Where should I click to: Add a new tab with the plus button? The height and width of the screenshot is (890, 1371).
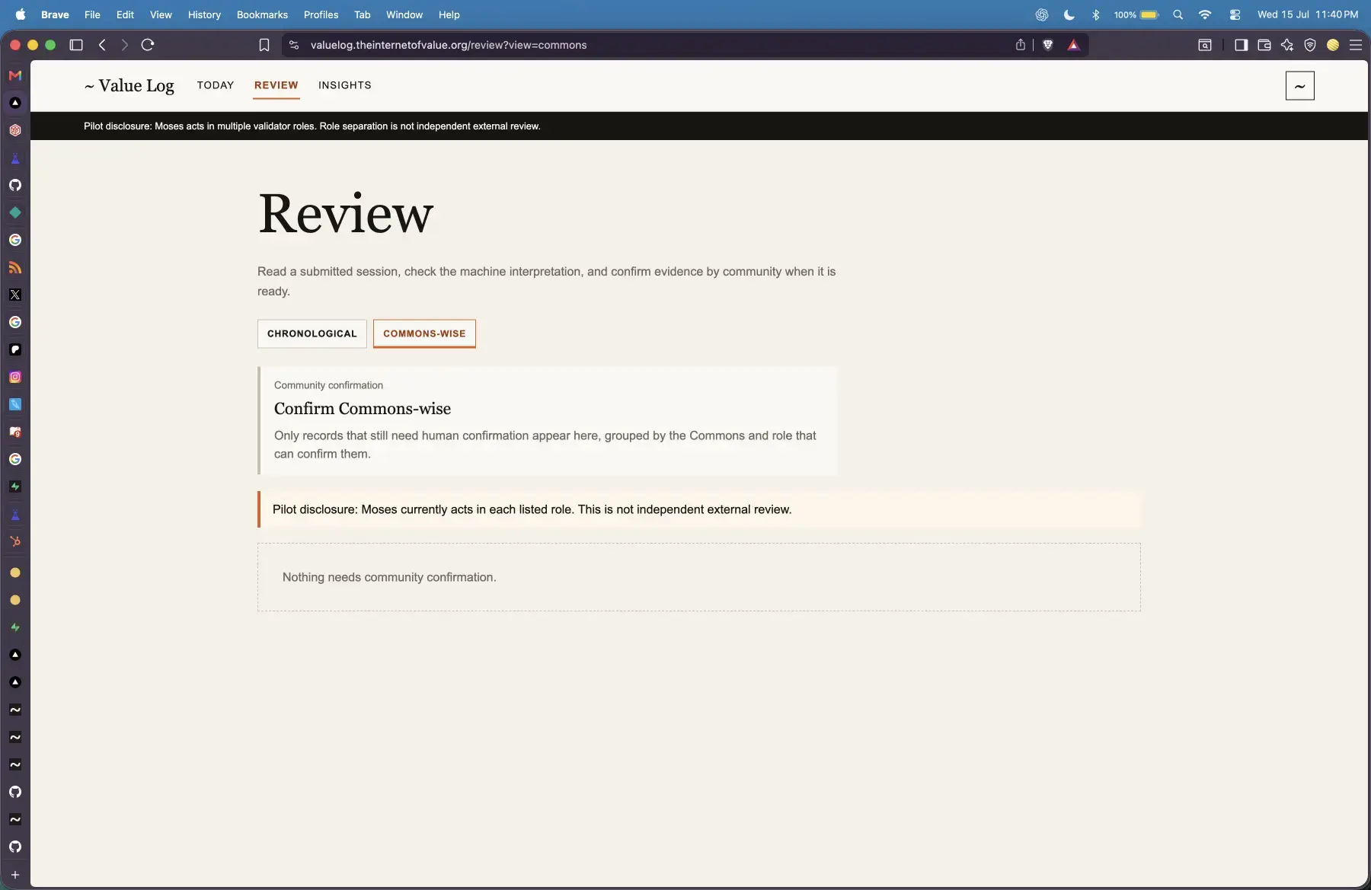15,875
